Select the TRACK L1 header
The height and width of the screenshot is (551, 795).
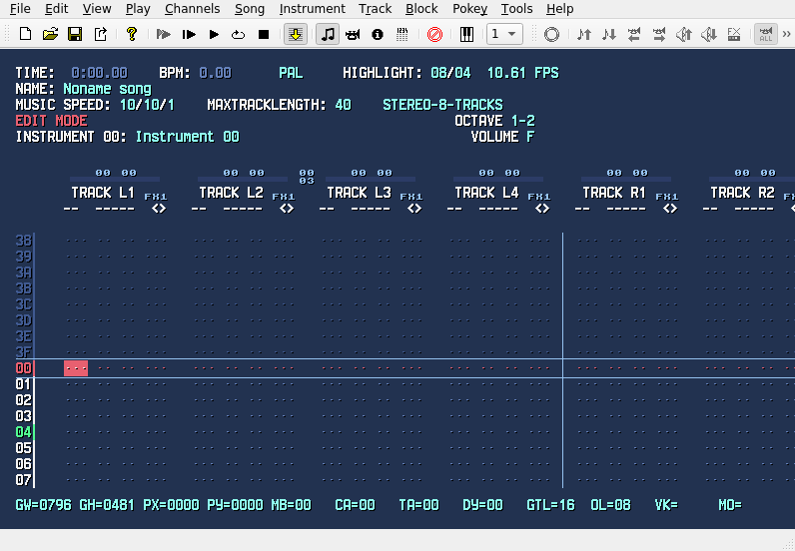click(103, 193)
